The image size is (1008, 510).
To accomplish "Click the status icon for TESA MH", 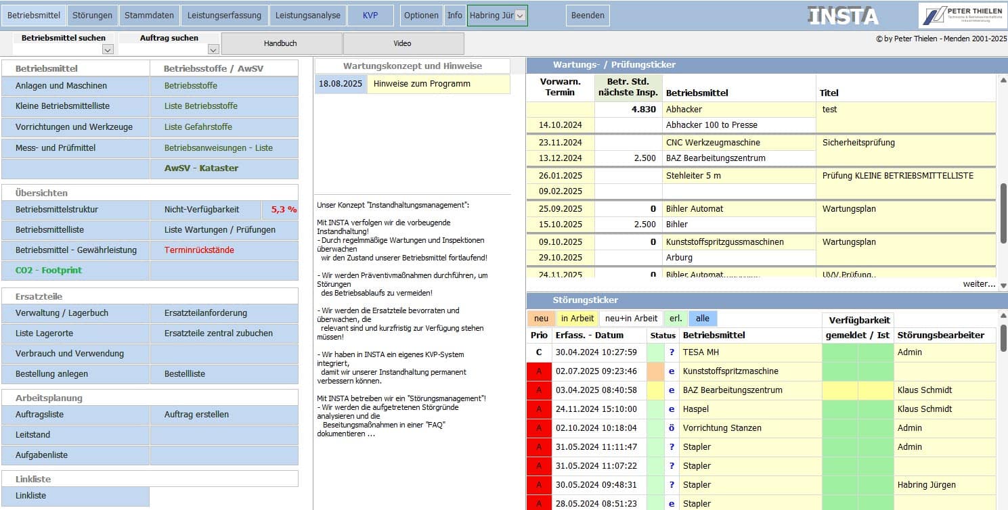I will click(x=672, y=352).
